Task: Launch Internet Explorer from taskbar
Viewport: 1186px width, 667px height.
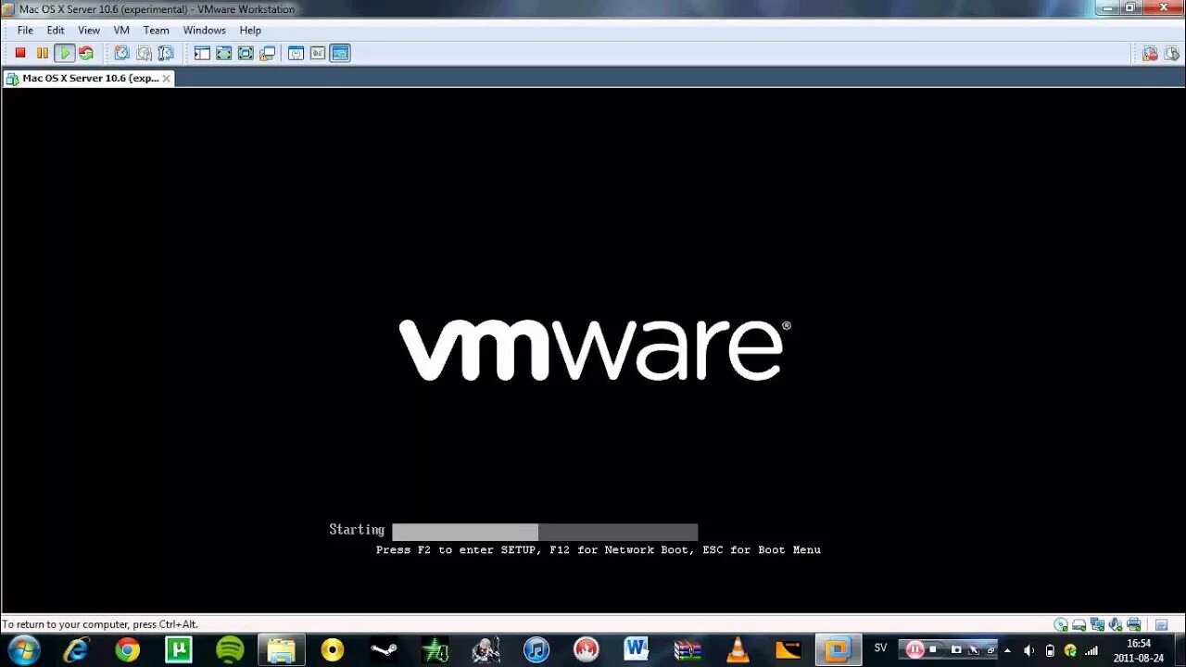Action: [x=76, y=650]
